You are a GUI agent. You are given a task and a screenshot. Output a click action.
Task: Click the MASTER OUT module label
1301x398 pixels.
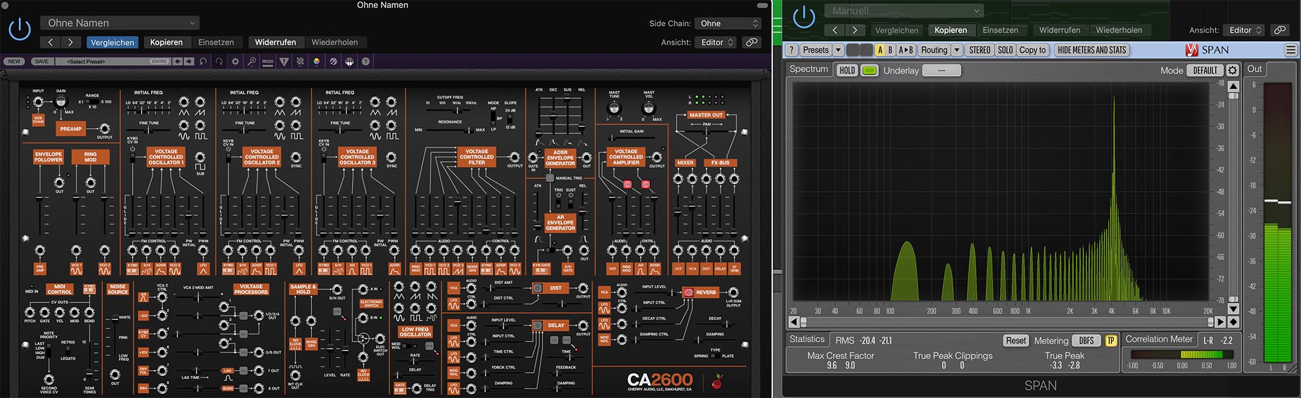point(706,115)
